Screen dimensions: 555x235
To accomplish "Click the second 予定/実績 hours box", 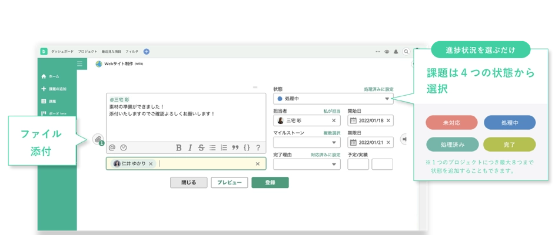I will coord(383,164).
